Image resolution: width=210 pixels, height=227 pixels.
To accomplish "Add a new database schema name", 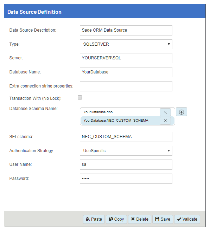I will (182, 112).
